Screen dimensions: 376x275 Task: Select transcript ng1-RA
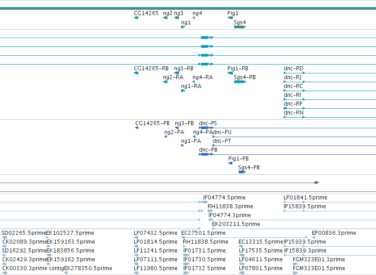(x=191, y=86)
